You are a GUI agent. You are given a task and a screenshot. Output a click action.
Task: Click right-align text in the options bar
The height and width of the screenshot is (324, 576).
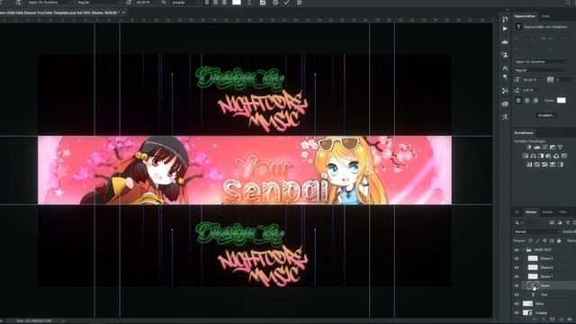[224, 3]
